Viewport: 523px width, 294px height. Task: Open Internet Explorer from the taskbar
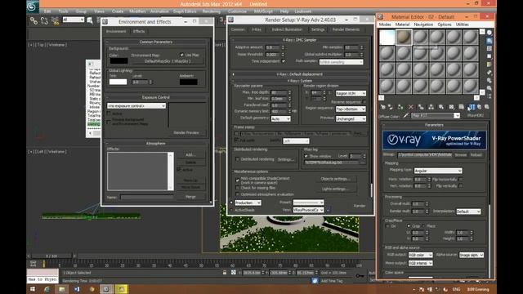point(47,289)
